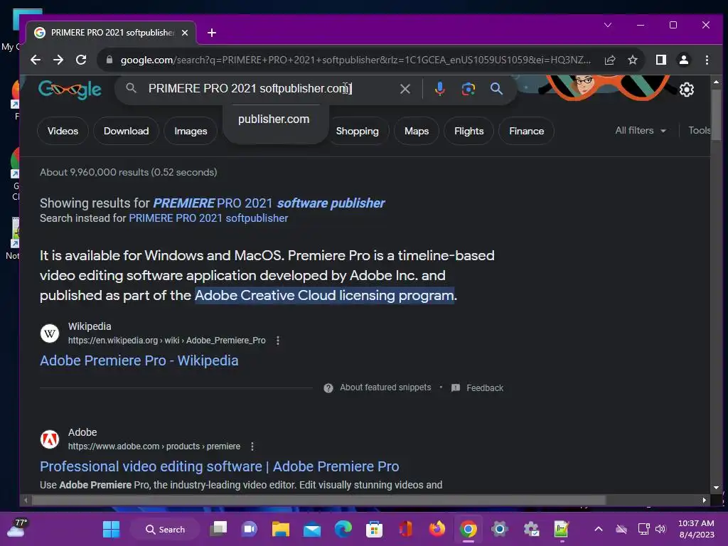Screen dimensions: 728x546
Task: Open Chrome side panel icon
Action: (x=660, y=60)
